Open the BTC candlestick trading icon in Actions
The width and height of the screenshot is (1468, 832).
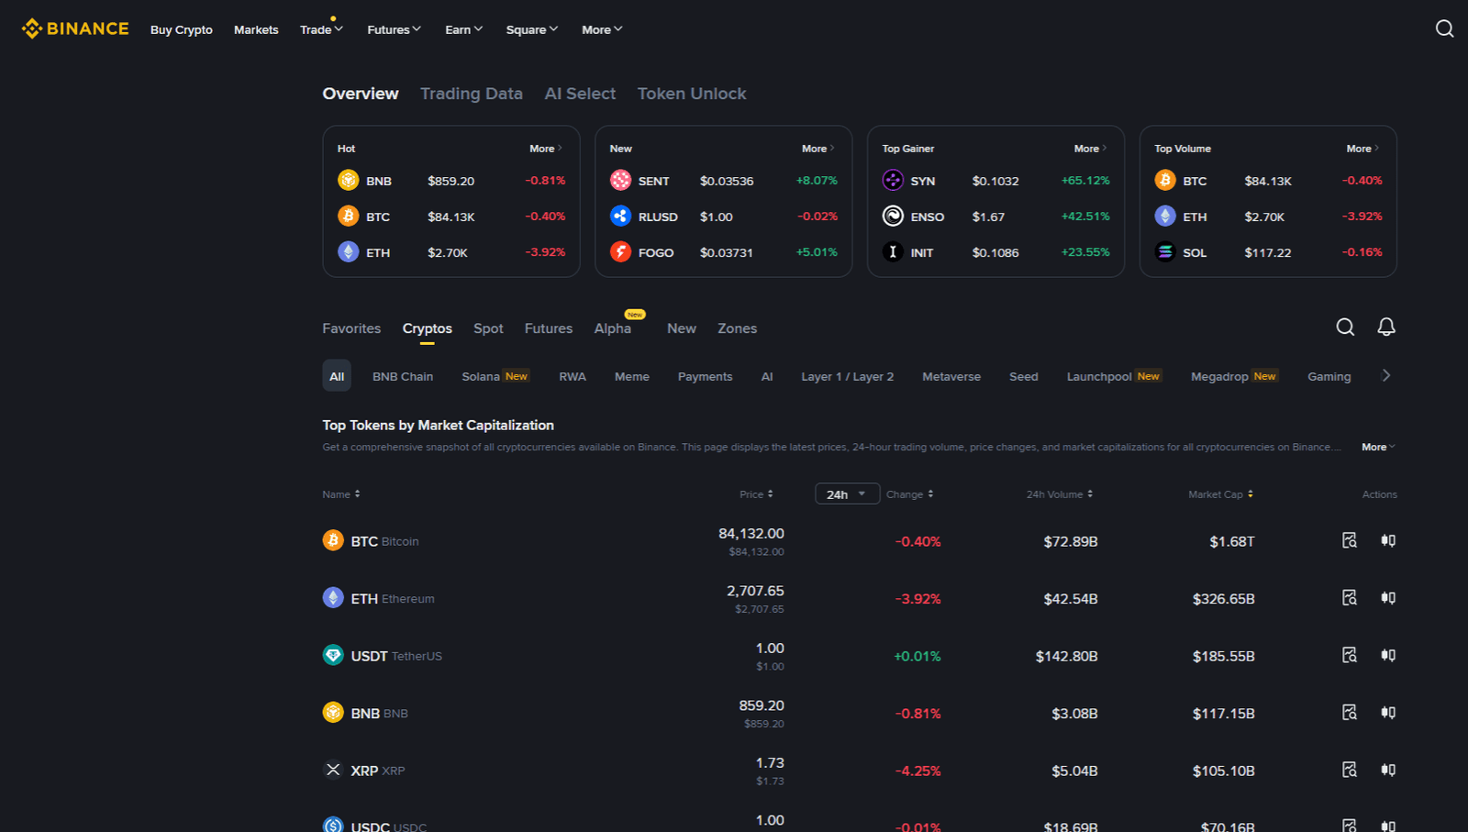pos(1387,540)
